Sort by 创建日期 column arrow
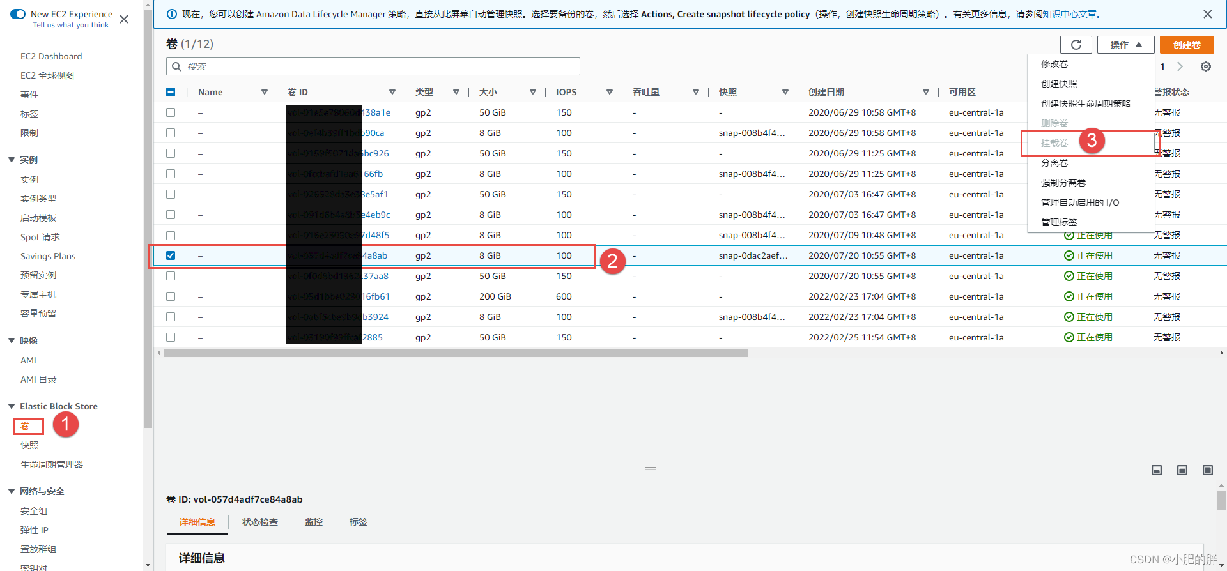The height and width of the screenshot is (571, 1227). 926,92
